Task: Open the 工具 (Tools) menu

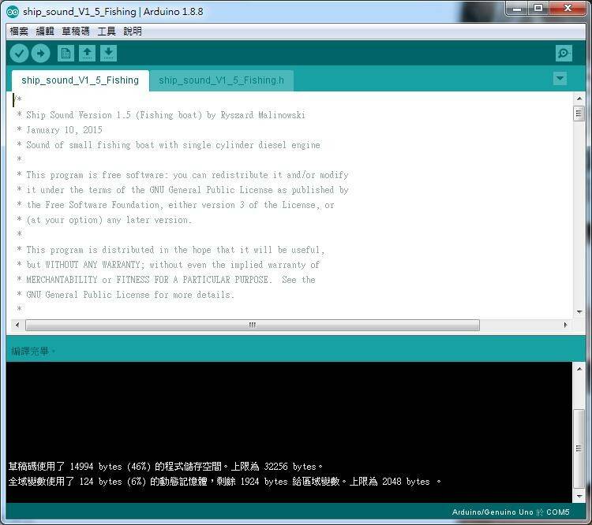Action: [107, 32]
